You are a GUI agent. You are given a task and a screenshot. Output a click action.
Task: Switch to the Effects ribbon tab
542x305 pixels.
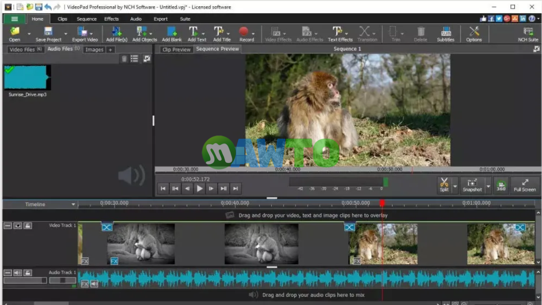tap(111, 19)
